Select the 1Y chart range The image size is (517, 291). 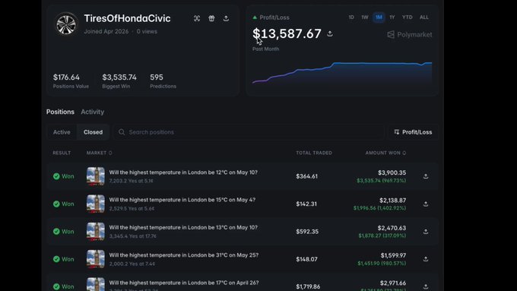click(392, 17)
